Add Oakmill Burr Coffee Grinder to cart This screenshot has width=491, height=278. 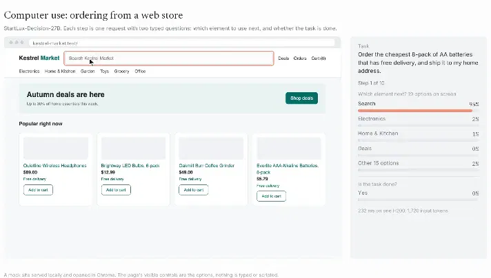(x=194, y=190)
